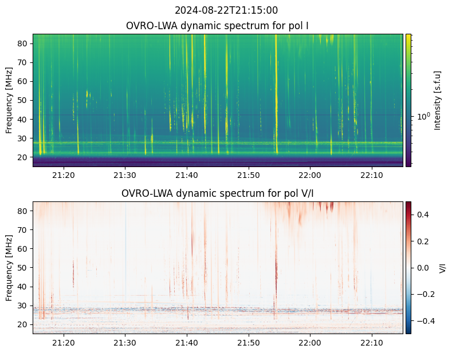The image size is (452, 353).
Task: Click the 22:00 time tick under top plot
Action: (310, 175)
